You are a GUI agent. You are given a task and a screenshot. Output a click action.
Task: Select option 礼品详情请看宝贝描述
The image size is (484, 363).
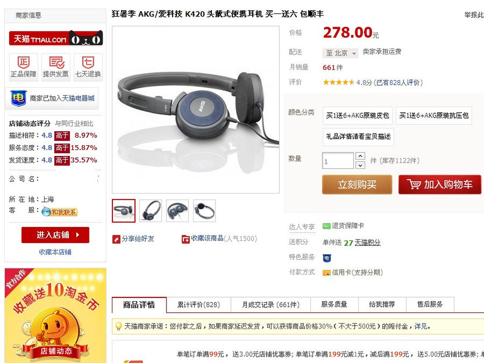coord(358,137)
